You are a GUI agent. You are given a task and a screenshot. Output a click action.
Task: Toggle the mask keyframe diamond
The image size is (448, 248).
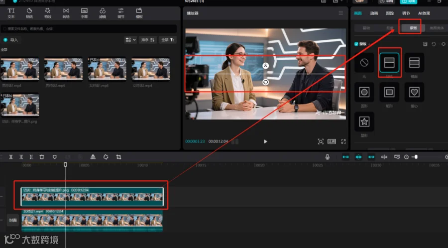coord(443,44)
